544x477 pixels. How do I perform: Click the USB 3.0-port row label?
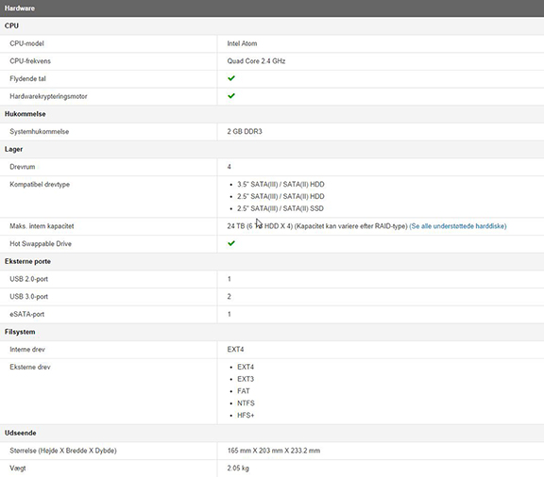tap(28, 297)
